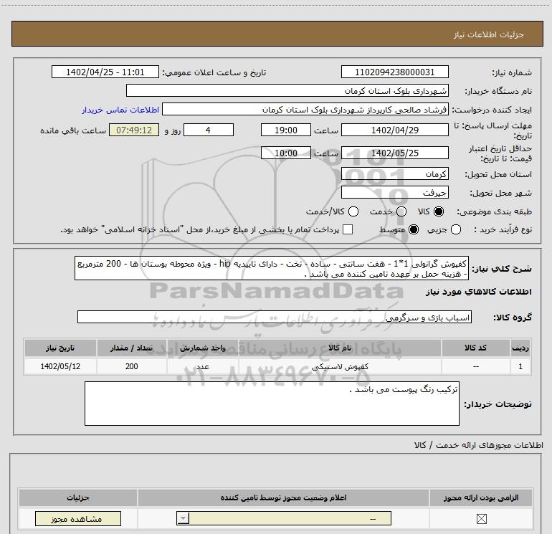
Task: Choose the جزیی purchase type radio
Action: pos(456,229)
